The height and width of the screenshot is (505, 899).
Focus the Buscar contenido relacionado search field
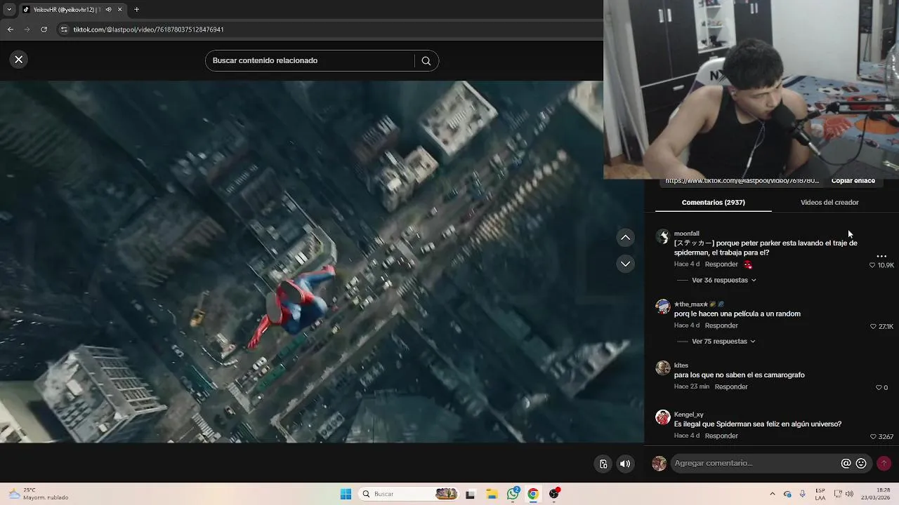click(x=310, y=61)
